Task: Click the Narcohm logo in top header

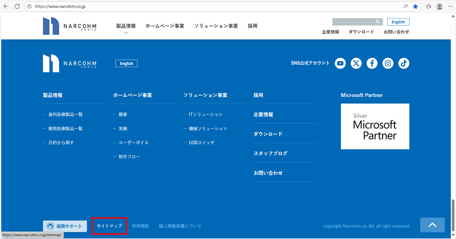Action: click(70, 26)
